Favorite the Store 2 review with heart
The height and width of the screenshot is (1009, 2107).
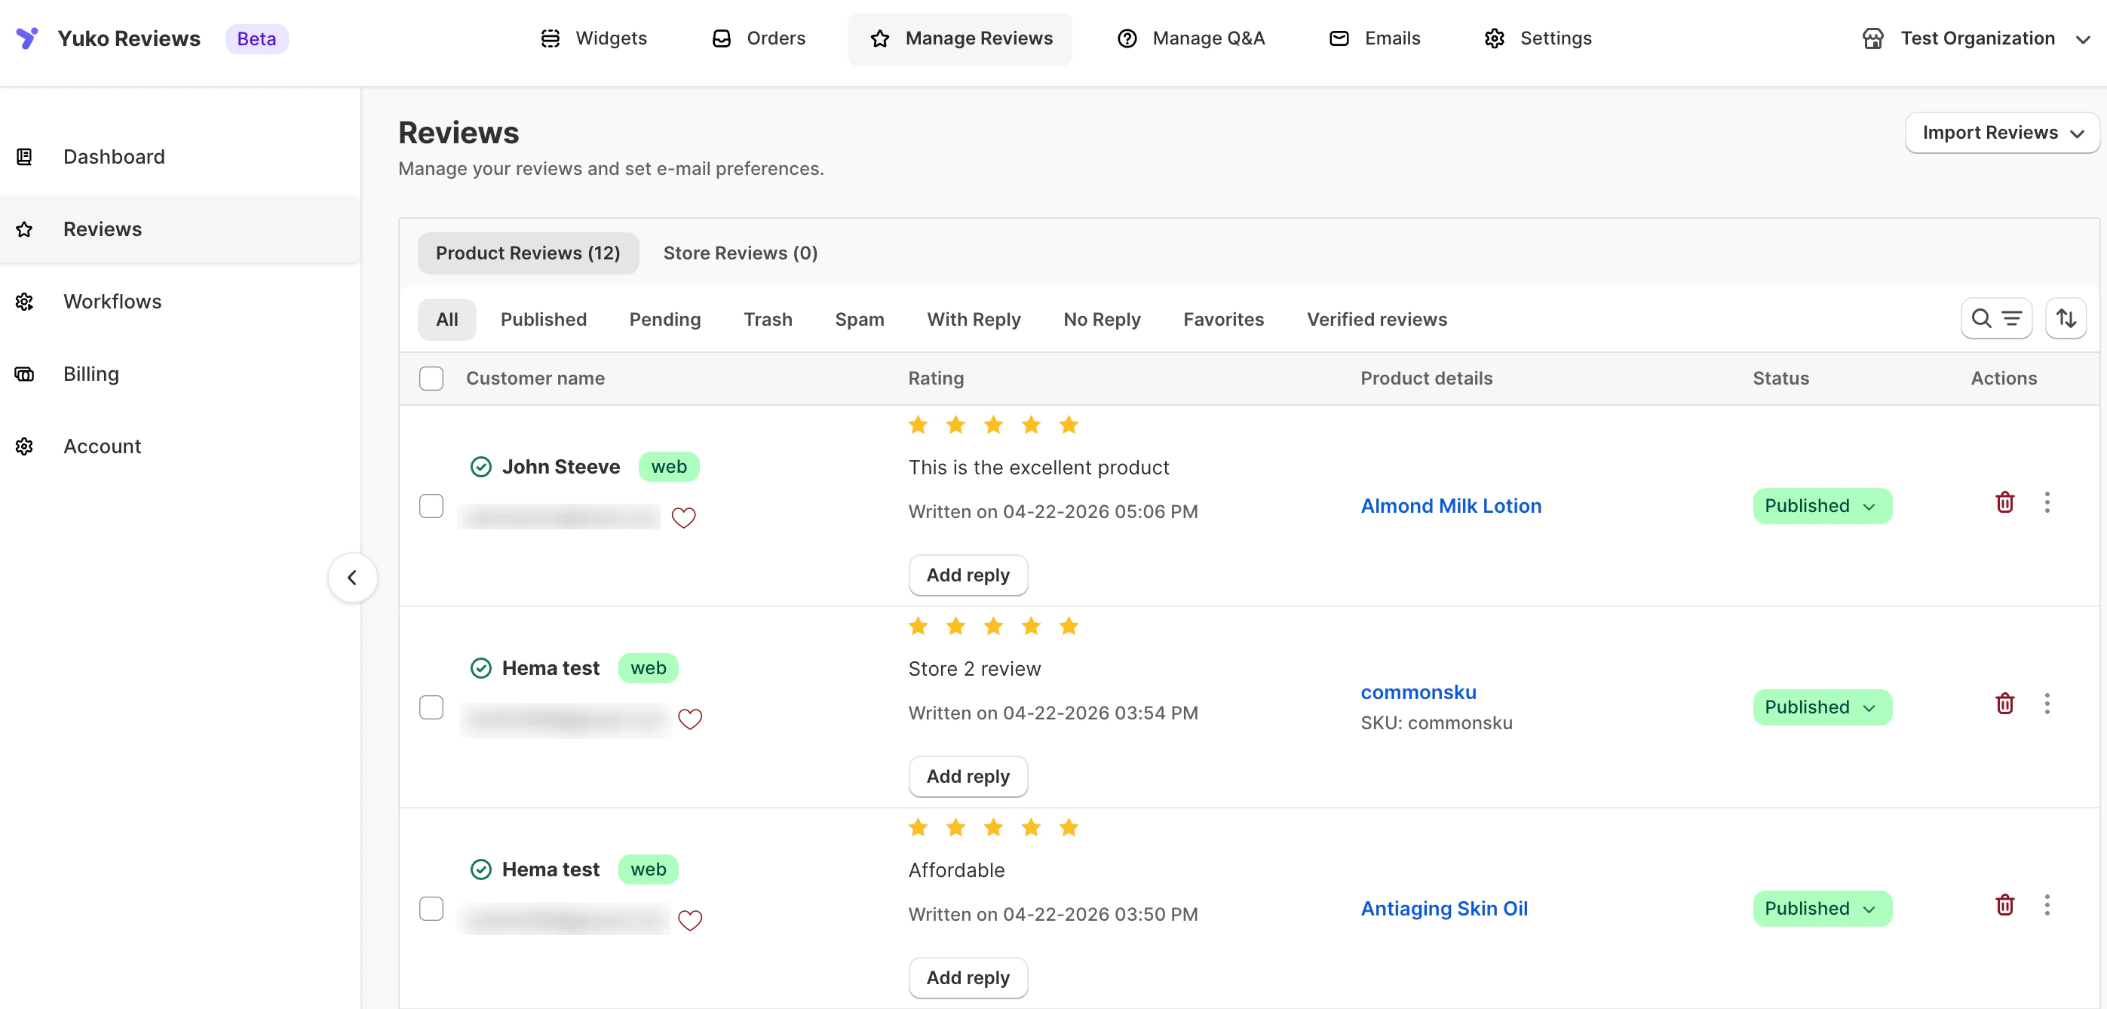pyautogui.click(x=690, y=719)
